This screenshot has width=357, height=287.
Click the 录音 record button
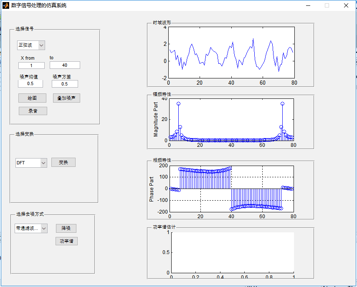[x=33, y=111]
